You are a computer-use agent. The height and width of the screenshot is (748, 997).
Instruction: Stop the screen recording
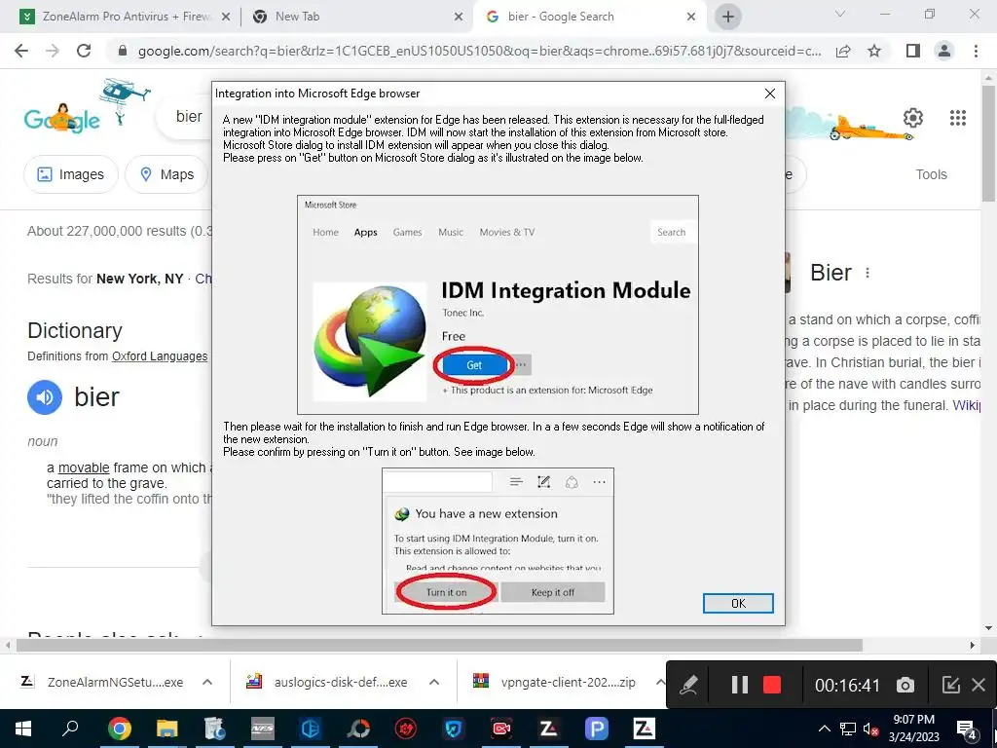(772, 685)
